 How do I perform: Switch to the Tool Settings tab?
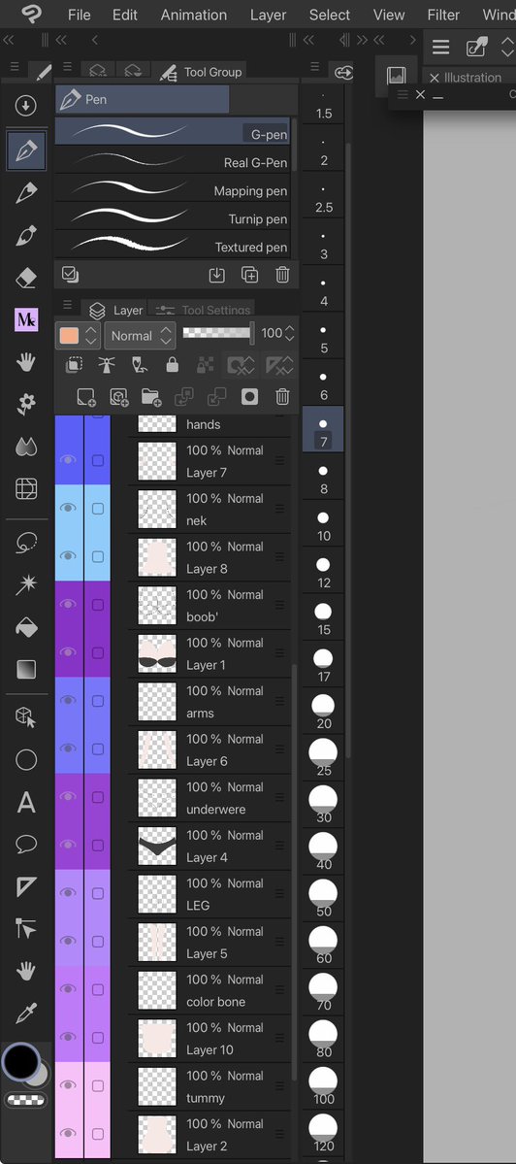coord(202,311)
